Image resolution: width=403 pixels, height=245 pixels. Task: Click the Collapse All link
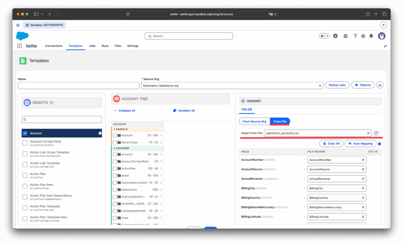coord(124,111)
